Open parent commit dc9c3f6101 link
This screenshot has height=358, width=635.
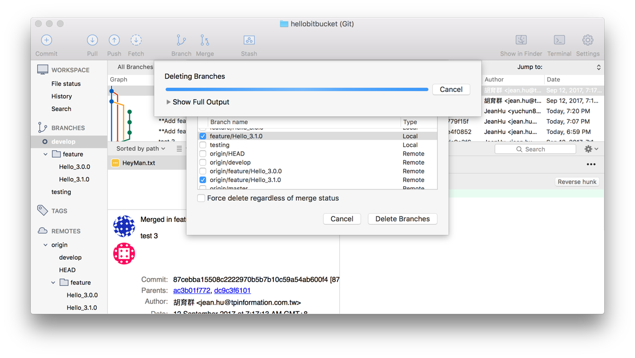[x=232, y=291]
